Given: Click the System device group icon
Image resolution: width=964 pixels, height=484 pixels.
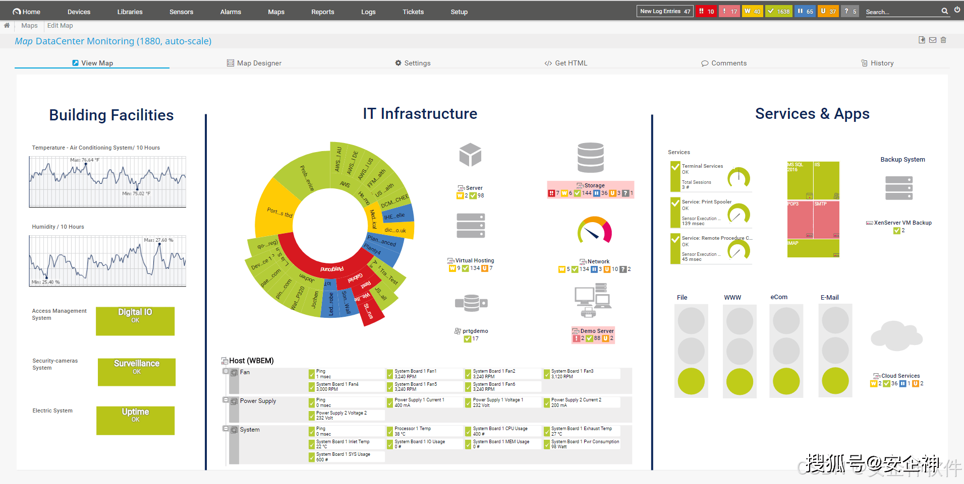Looking at the screenshot, I should (x=234, y=430).
